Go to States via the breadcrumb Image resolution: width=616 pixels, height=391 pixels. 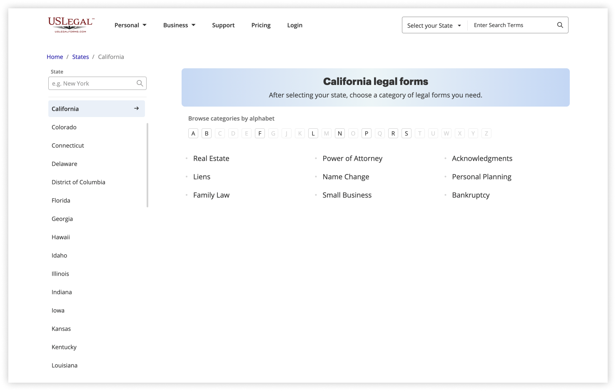(x=80, y=57)
